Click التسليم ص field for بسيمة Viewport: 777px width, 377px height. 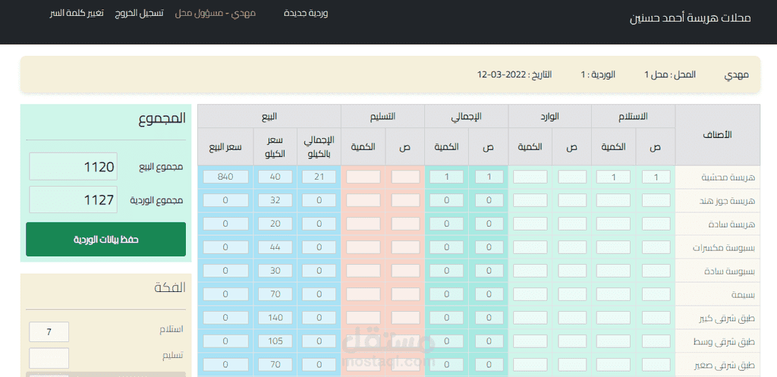pos(405,294)
